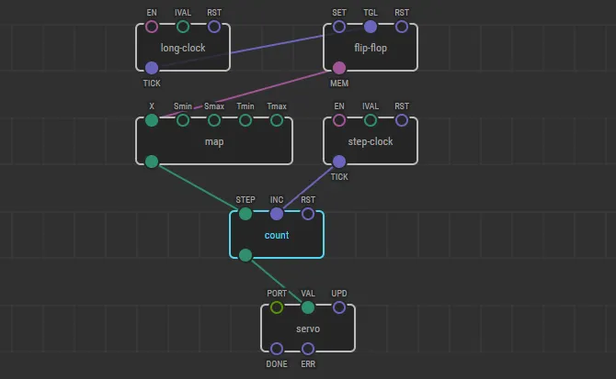Click the ERR output pin on servo
Screen dimensions: 616x379
pos(308,348)
